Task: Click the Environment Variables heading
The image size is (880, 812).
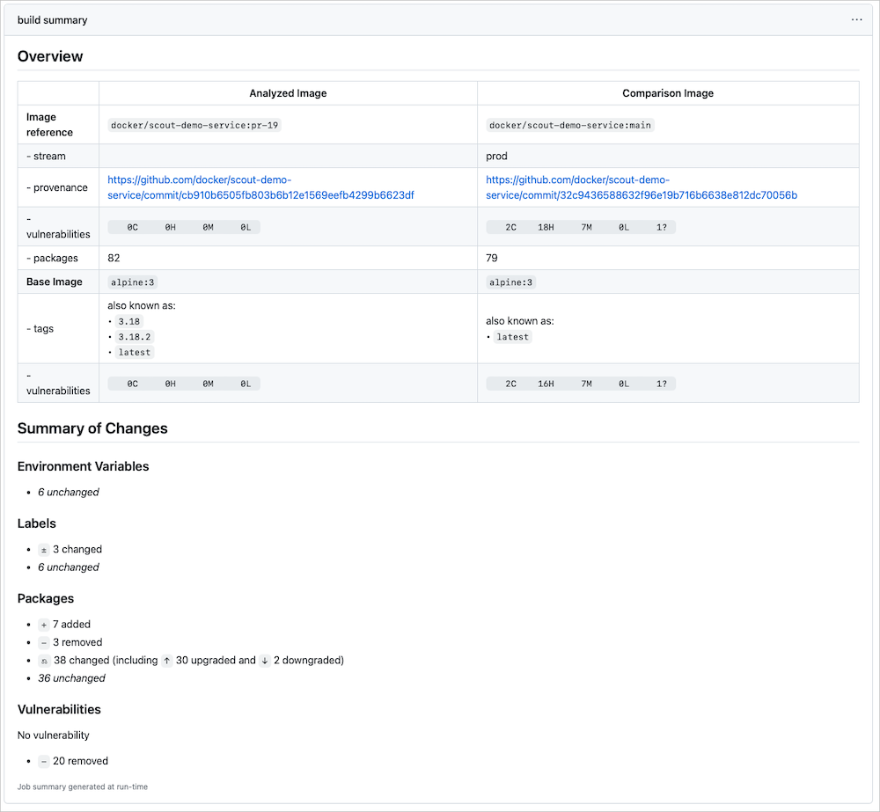Action: tap(83, 466)
